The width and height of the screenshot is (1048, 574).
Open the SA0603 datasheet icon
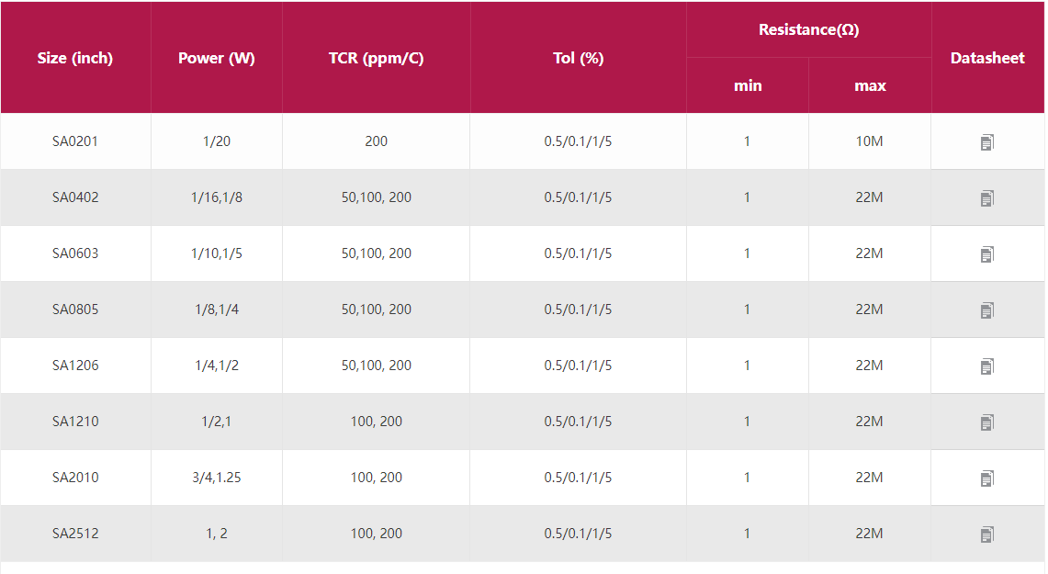pos(987,254)
